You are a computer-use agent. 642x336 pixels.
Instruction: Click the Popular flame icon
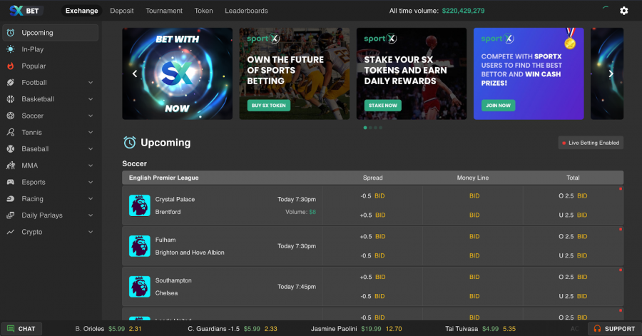click(11, 66)
